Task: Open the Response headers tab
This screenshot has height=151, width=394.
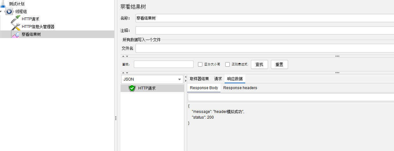Action: [240, 88]
